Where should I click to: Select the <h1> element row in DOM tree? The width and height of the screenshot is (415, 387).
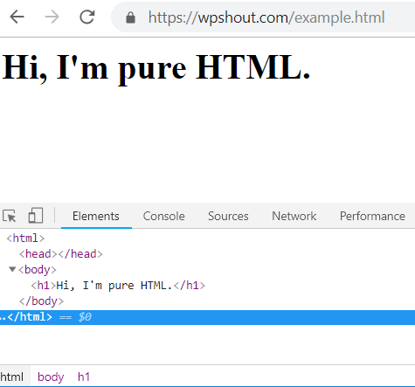coord(118,286)
